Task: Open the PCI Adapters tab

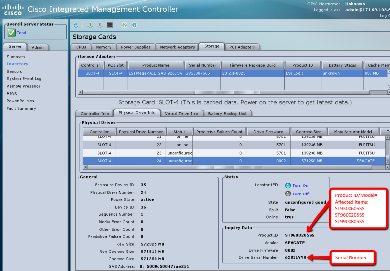Action: click(242, 47)
